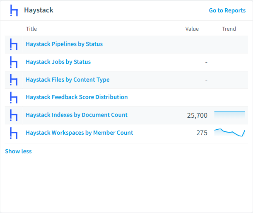Click the Workspaces by Member Count trend sparkline

[229, 133]
